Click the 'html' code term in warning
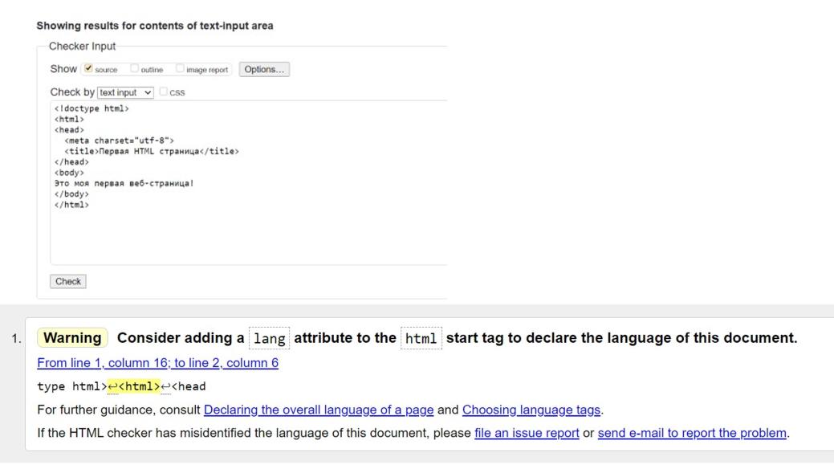834x469 pixels. tap(421, 338)
